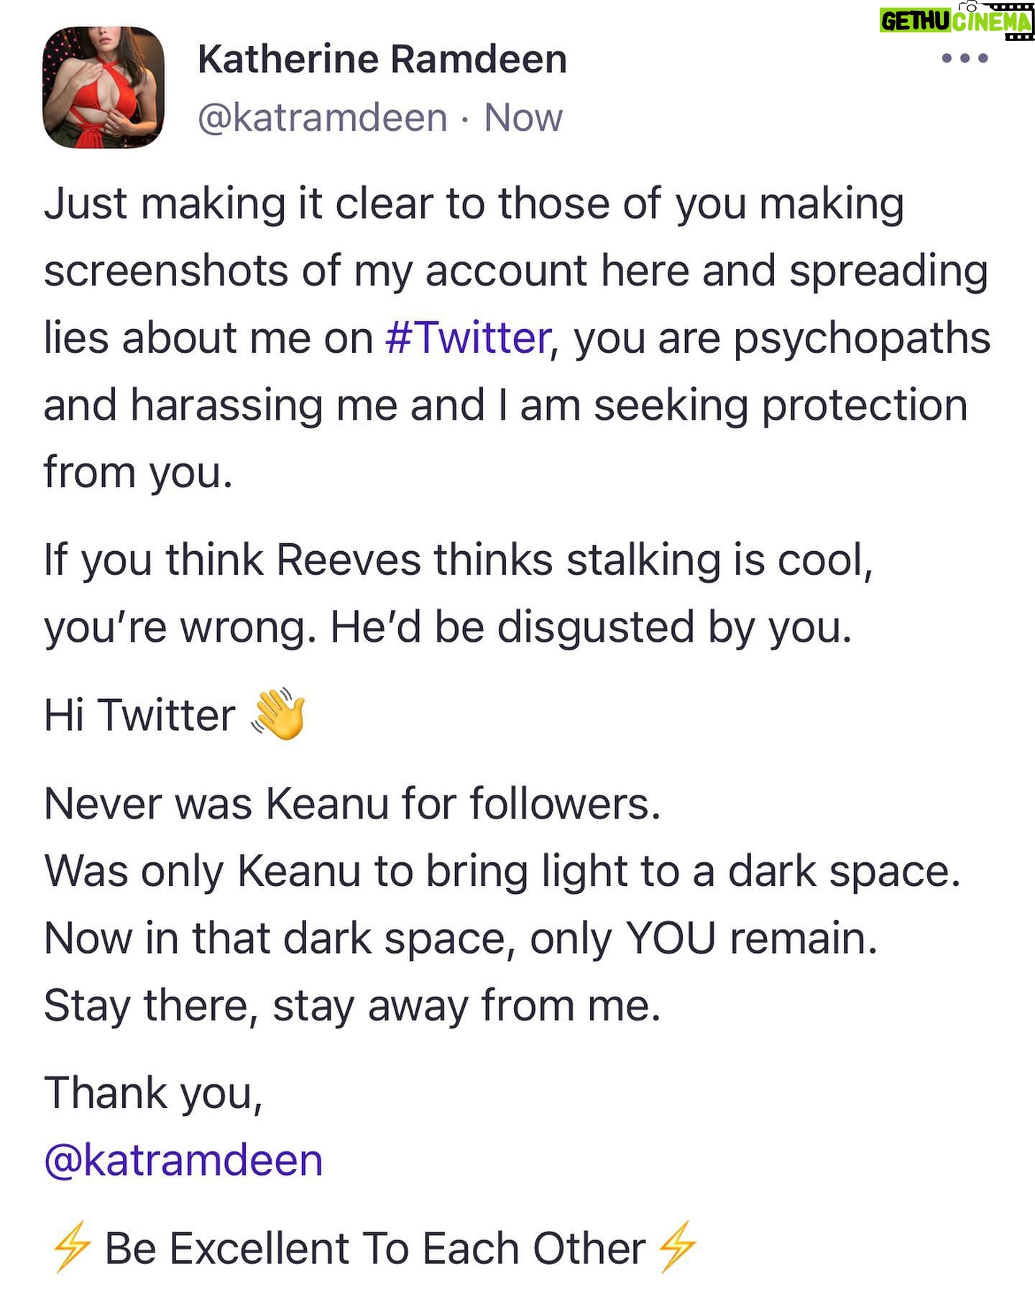Click the GethuCinema watermark logo

(957, 21)
